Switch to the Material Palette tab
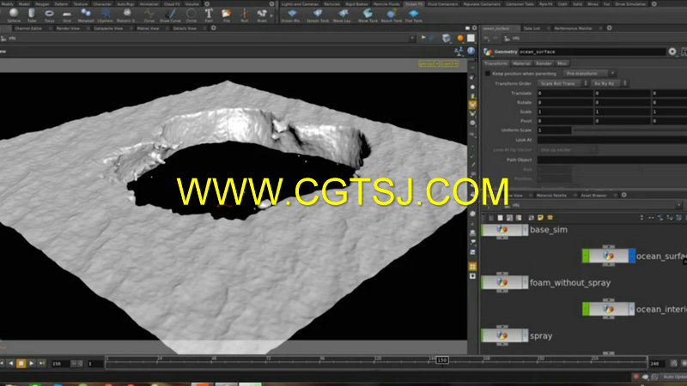 click(x=551, y=196)
